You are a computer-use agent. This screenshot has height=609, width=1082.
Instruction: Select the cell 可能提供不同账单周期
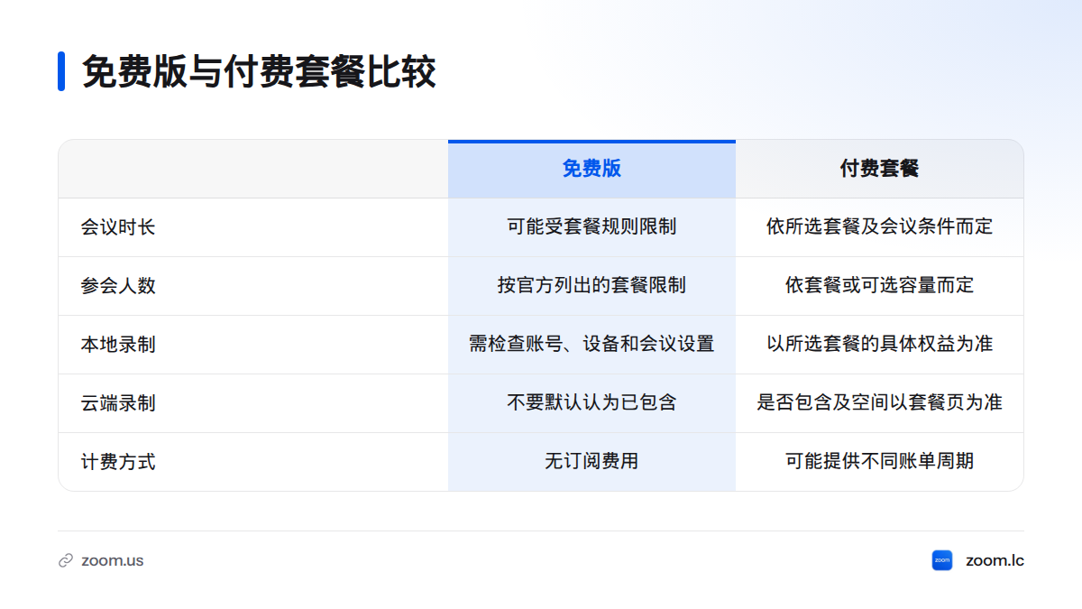coord(879,462)
